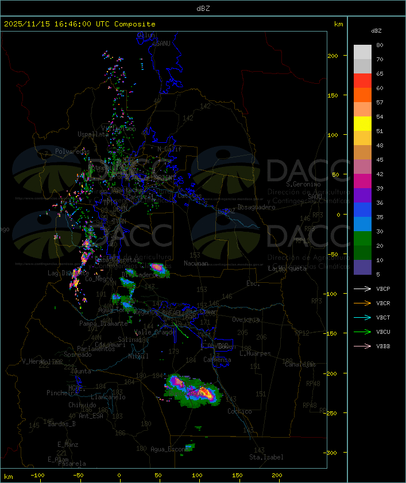Screen dimensions: 406x483
Task: Select the yellow 51-54 dBZ swatch
Action: point(362,123)
